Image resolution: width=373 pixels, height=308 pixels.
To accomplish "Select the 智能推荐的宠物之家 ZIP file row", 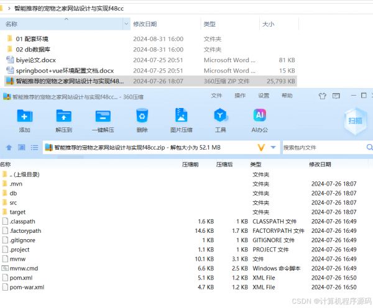I will point(150,81).
